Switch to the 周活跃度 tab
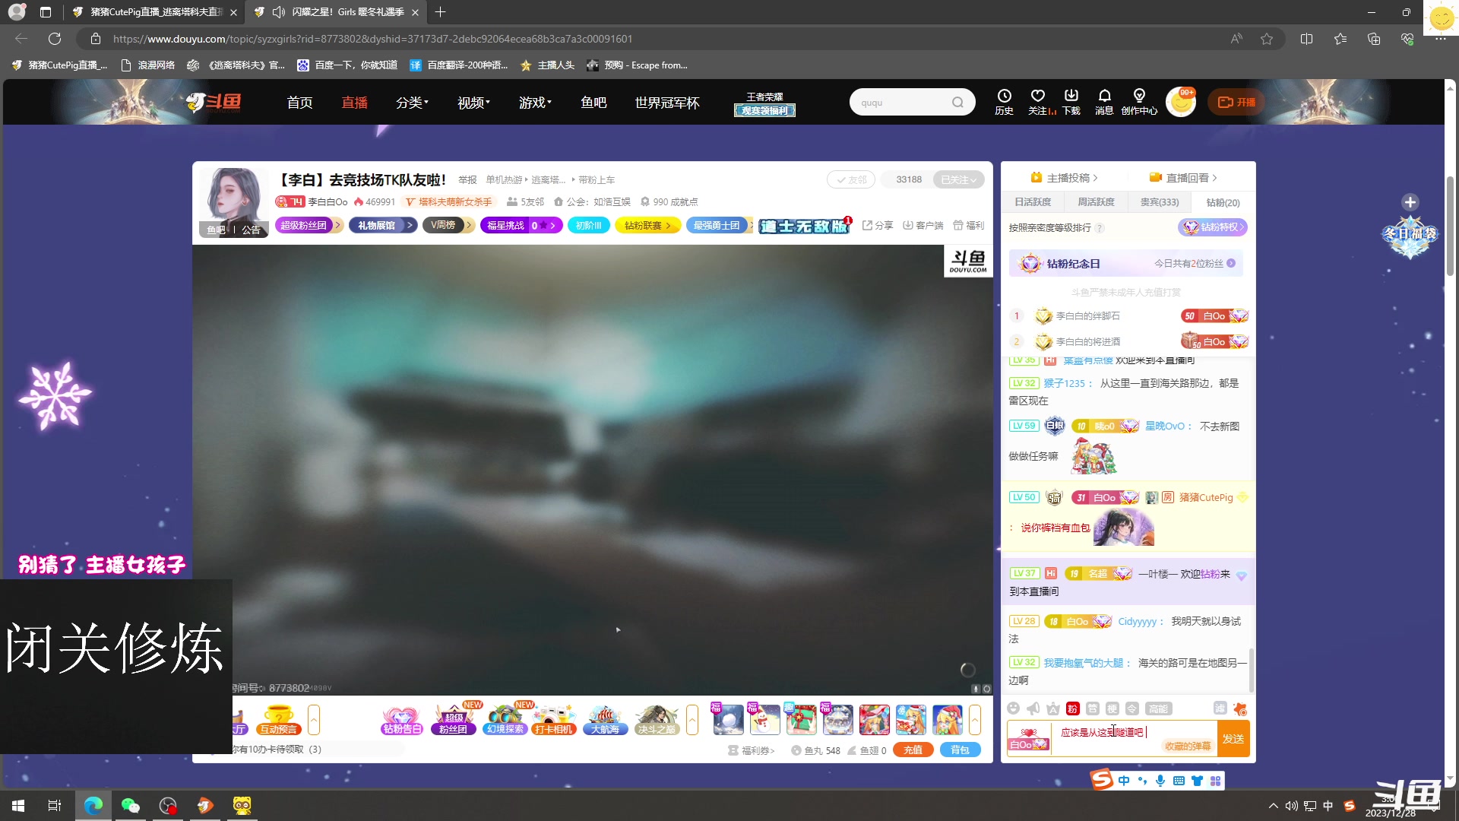This screenshot has height=821, width=1459. pos(1096,202)
